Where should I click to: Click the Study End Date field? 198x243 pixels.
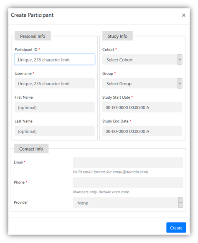(x=142, y=131)
